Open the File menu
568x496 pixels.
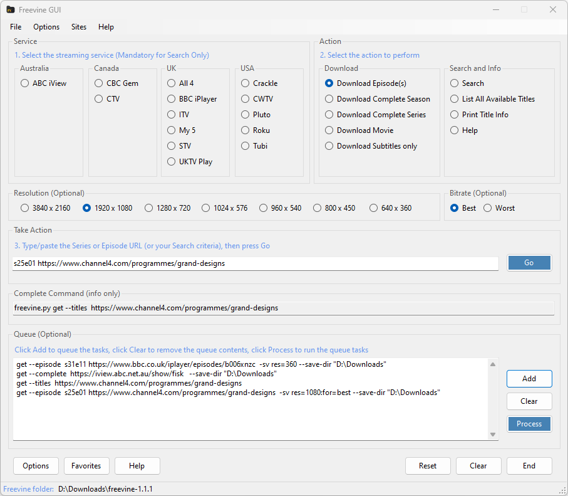(x=16, y=27)
